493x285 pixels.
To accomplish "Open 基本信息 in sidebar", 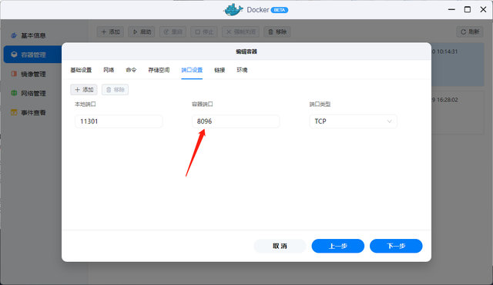I will click(x=33, y=35).
